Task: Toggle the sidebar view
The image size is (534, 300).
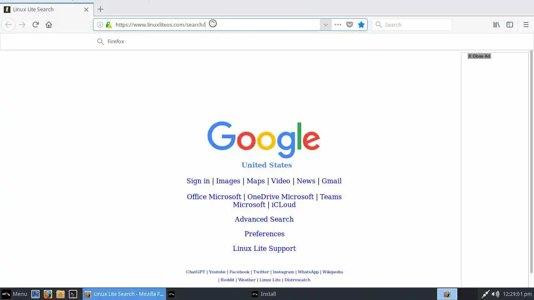Action: pyautogui.click(x=510, y=25)
